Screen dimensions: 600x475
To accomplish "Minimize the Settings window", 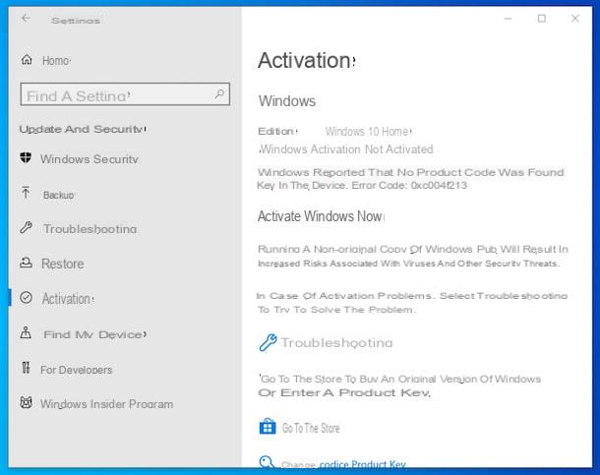I will coord(508,19).
